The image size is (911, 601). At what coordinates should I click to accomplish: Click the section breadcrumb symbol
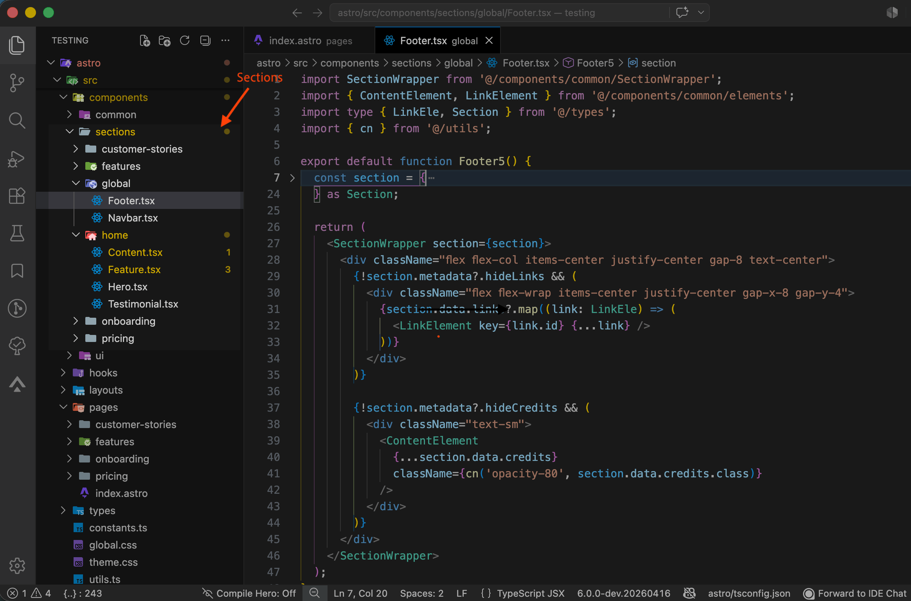tap(659, 63)
